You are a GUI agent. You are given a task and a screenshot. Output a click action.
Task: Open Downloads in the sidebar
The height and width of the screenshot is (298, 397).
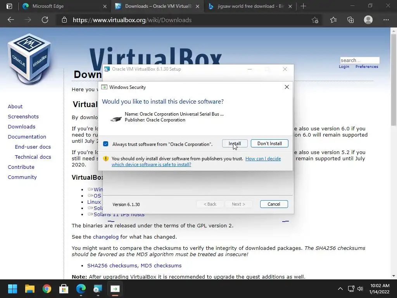(x=22, y=127)
